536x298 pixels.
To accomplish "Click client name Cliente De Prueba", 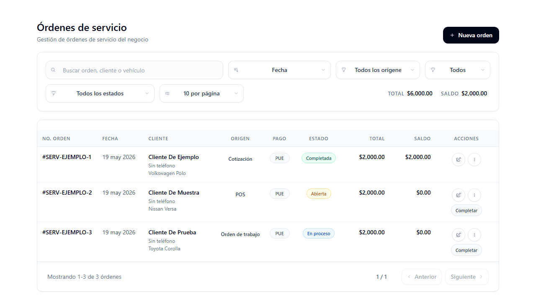I will tap(172, 232).
